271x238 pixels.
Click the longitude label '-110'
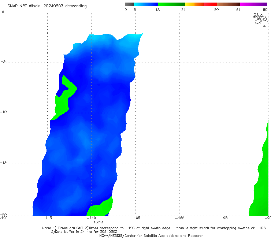91,218
